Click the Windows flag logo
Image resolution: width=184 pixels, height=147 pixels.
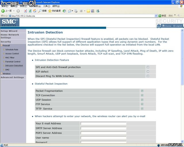[x=181, y=6]
